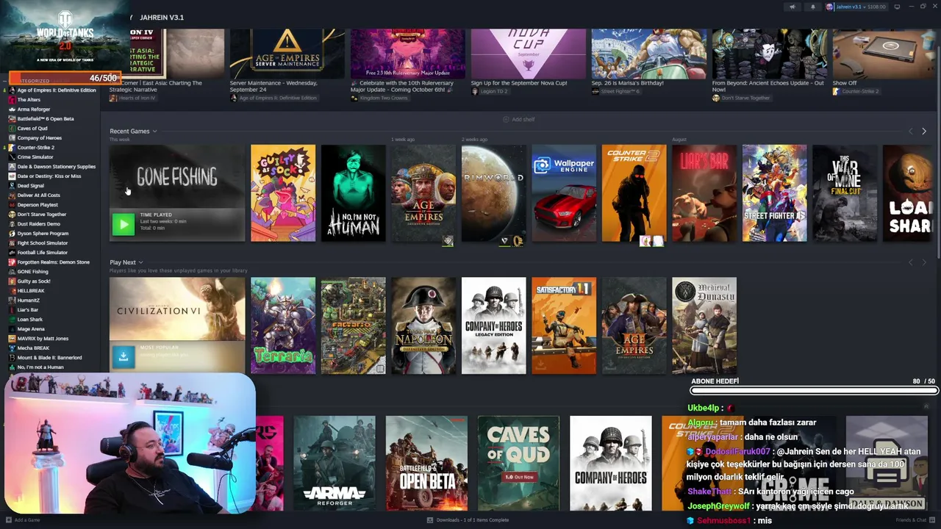Viewport: 941px width, 529px height.
Task: Open This War of Mine Final Cut cover
Action: coord(845,193)
